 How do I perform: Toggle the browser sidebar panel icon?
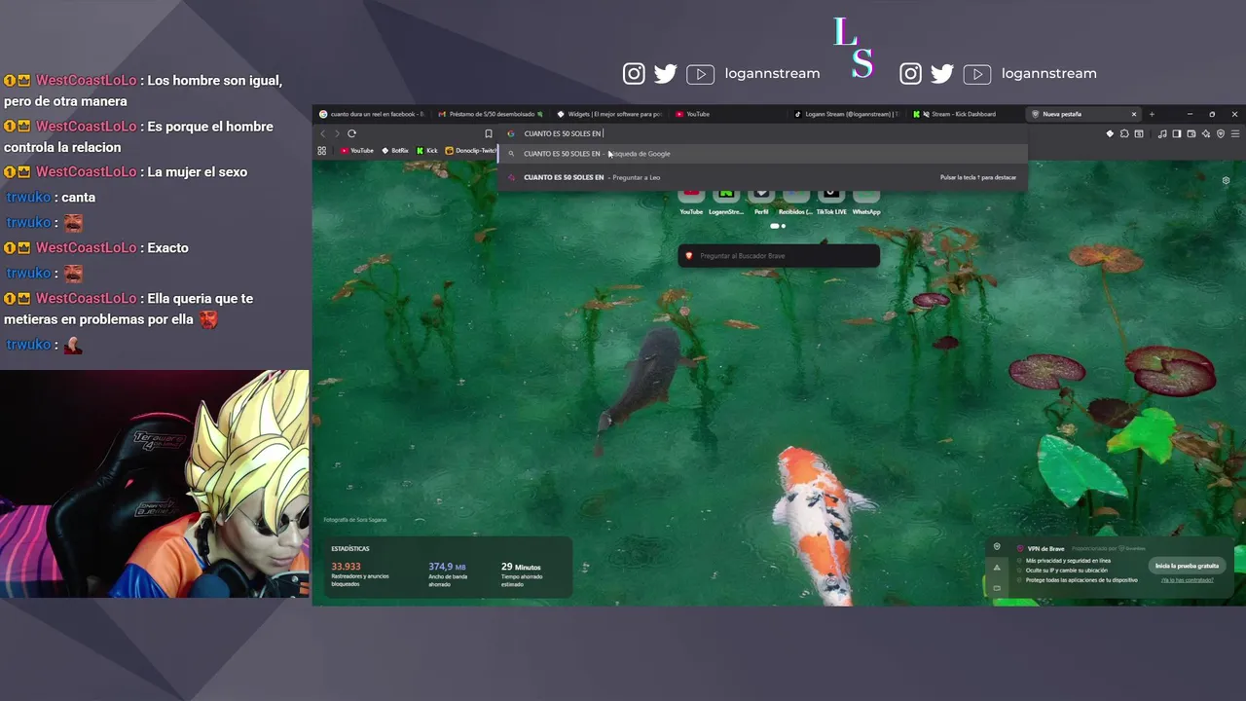1177,133
